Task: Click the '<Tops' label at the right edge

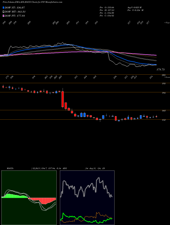Action: click(x=167, y=23)
